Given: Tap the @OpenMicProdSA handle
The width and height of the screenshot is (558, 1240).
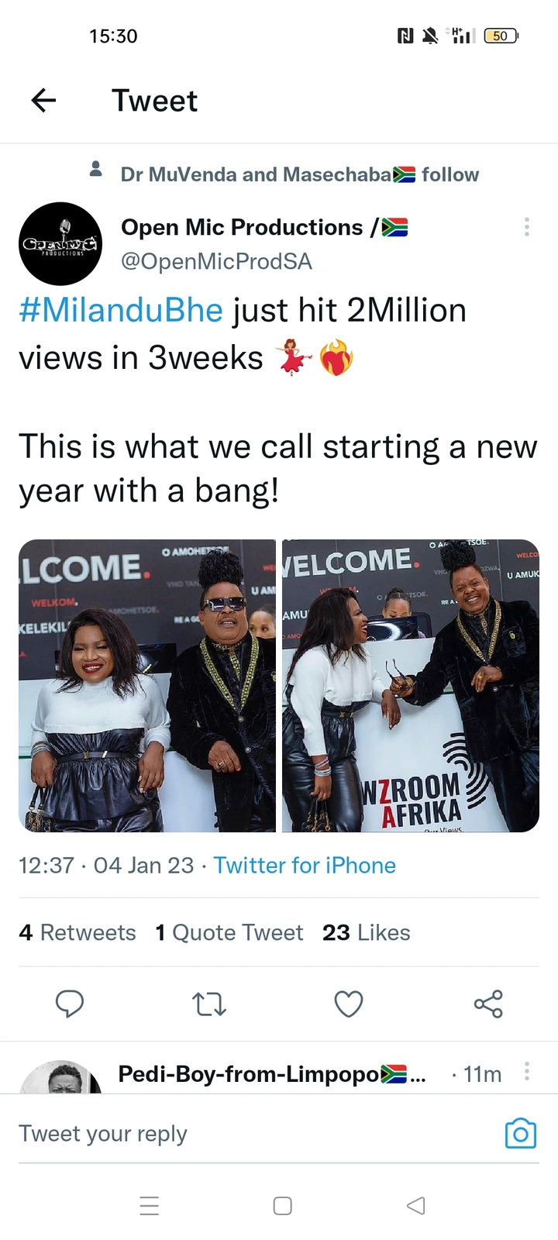Looking at the screenshot, I should pos(216,262).
